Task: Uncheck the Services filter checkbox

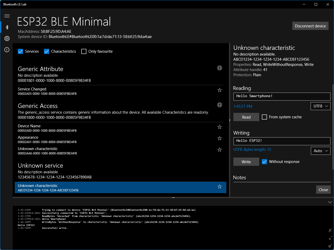Action: (x=20, y=51)
